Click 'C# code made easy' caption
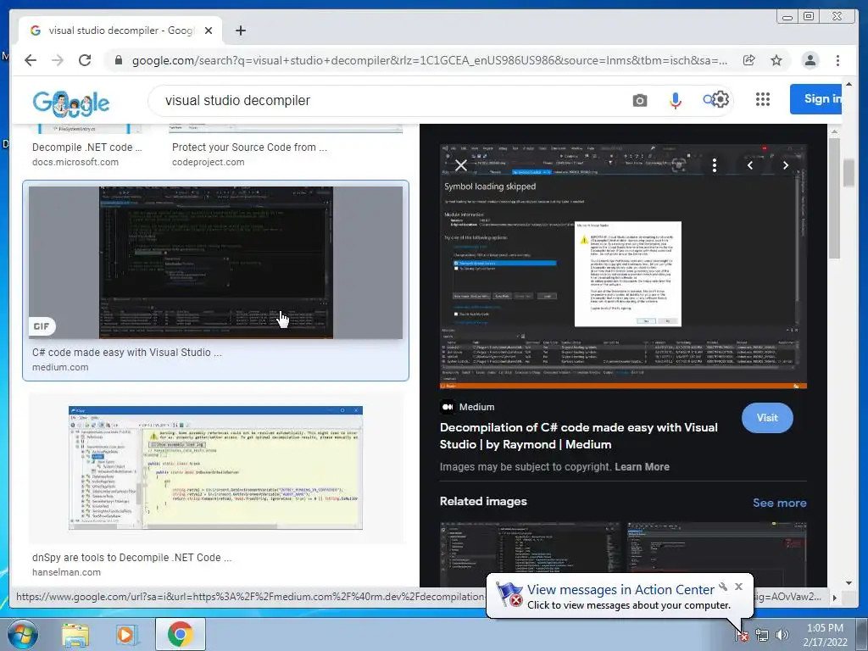This screenshot has width=868, height=651. point(127,352)
